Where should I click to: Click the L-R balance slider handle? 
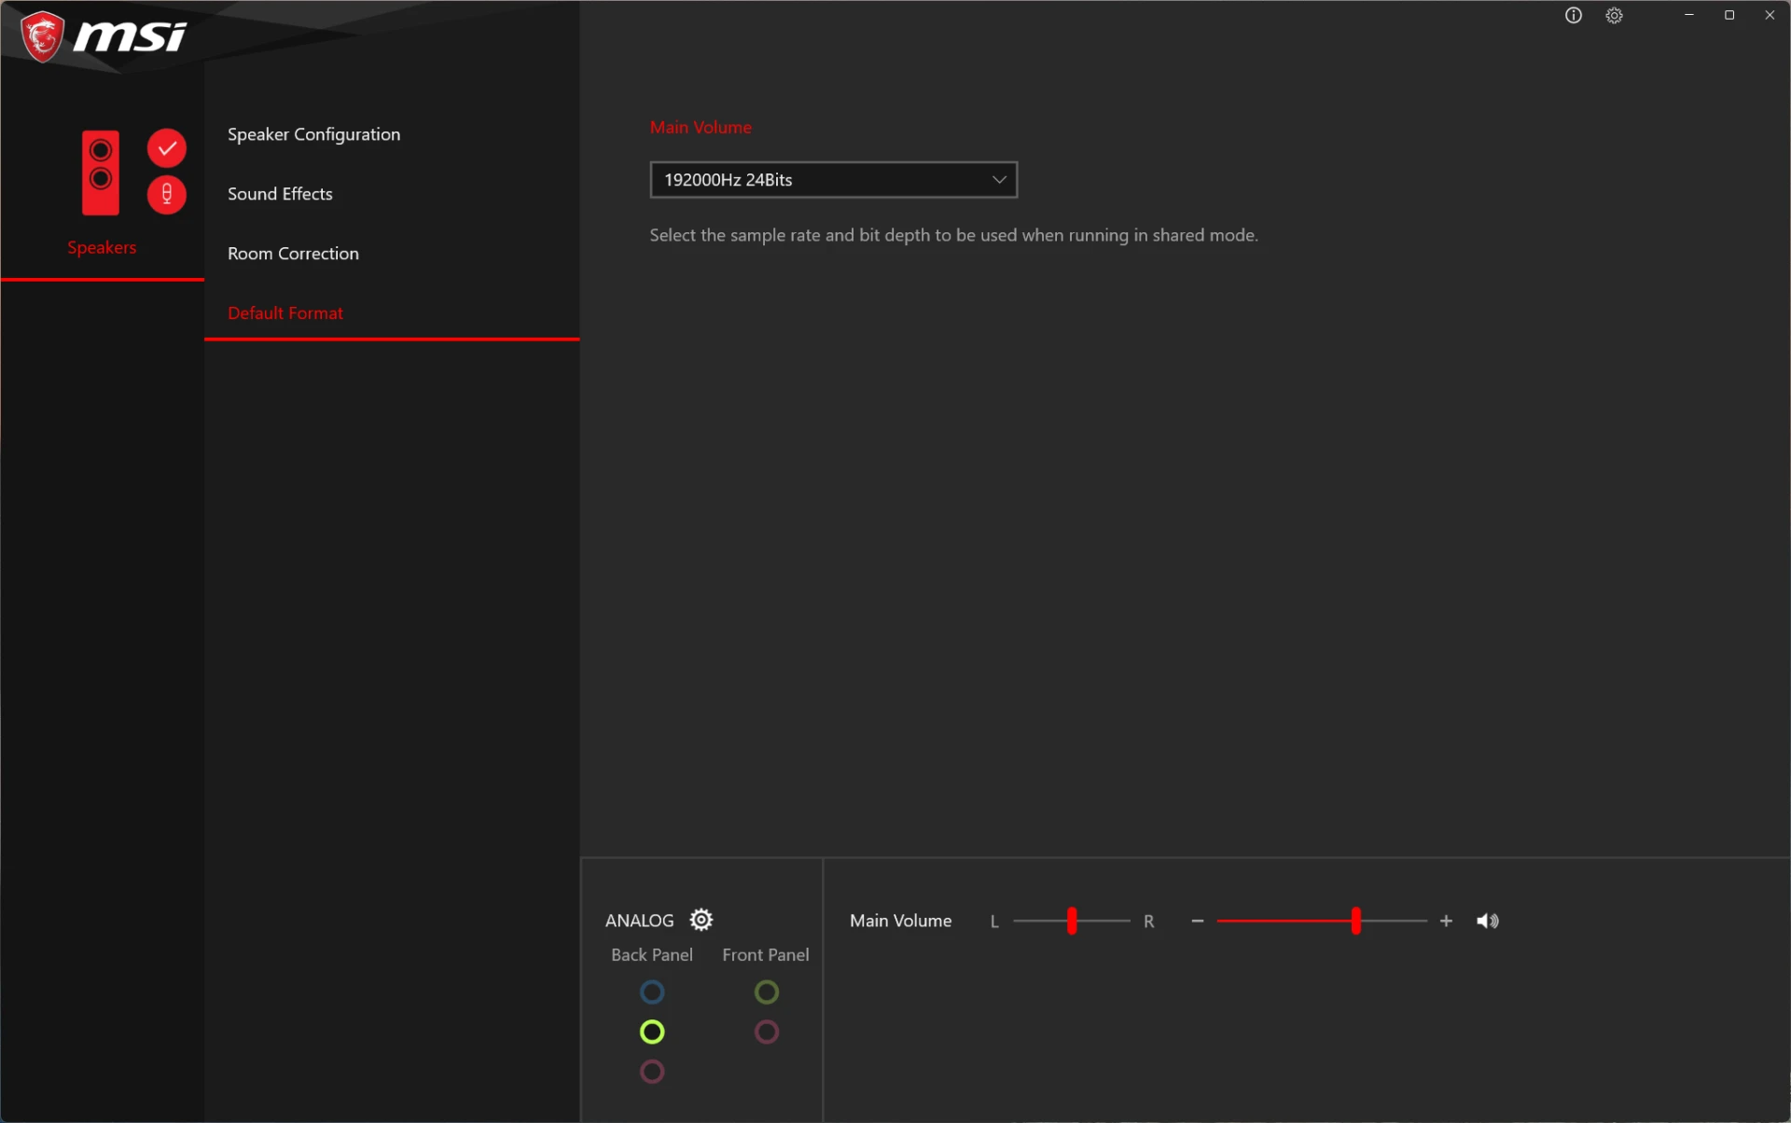(1072, 921)
